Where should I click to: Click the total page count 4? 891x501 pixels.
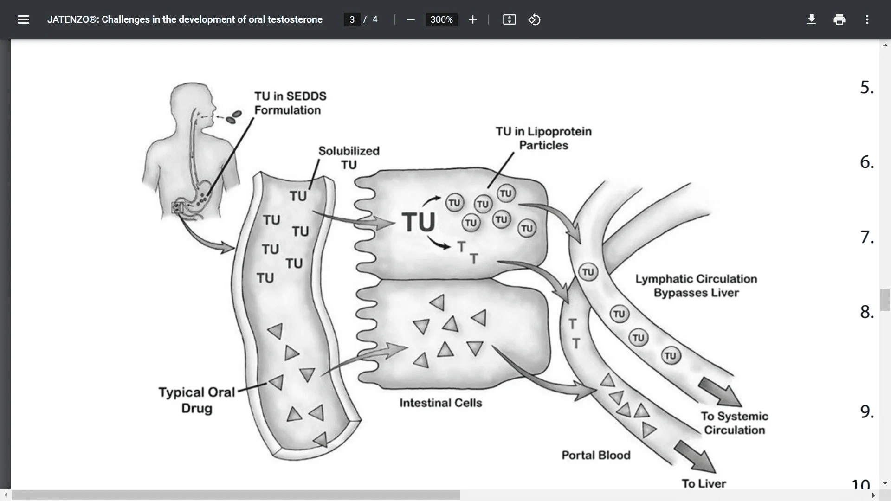click(375, 19)
